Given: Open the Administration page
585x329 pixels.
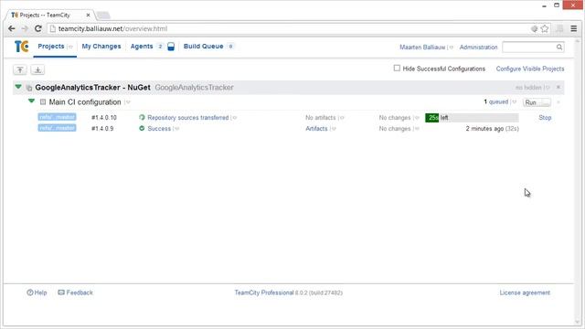Looking at the screenshot, I should [478, 47].
